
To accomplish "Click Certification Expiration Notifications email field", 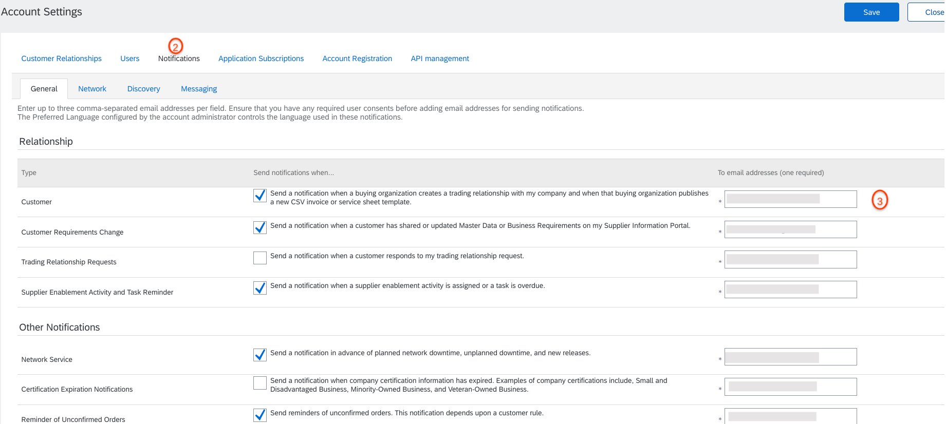I will click(790, 387).
